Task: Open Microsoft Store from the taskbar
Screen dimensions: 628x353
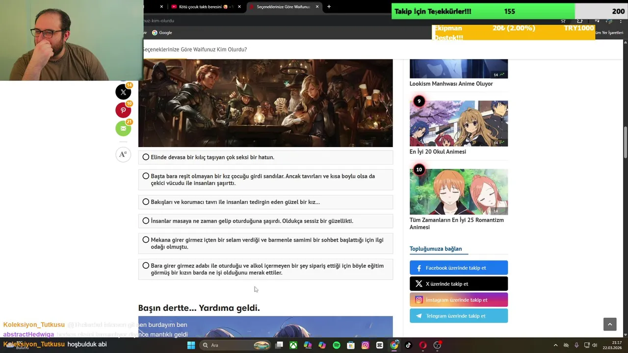Action: pos(351,345)
